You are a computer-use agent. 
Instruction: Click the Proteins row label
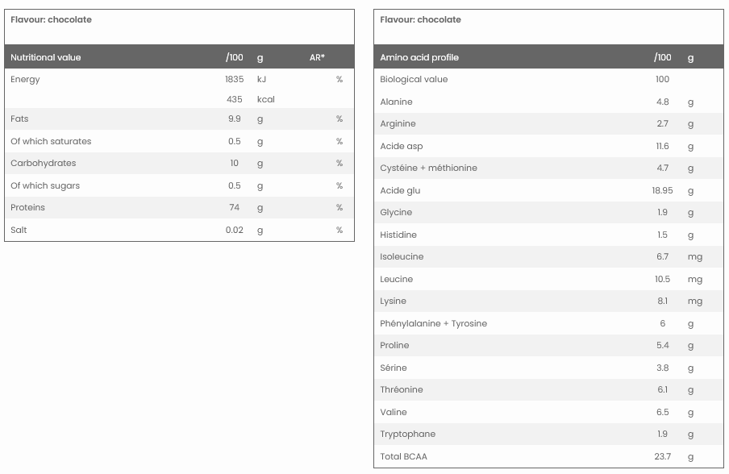coord(28,207)
